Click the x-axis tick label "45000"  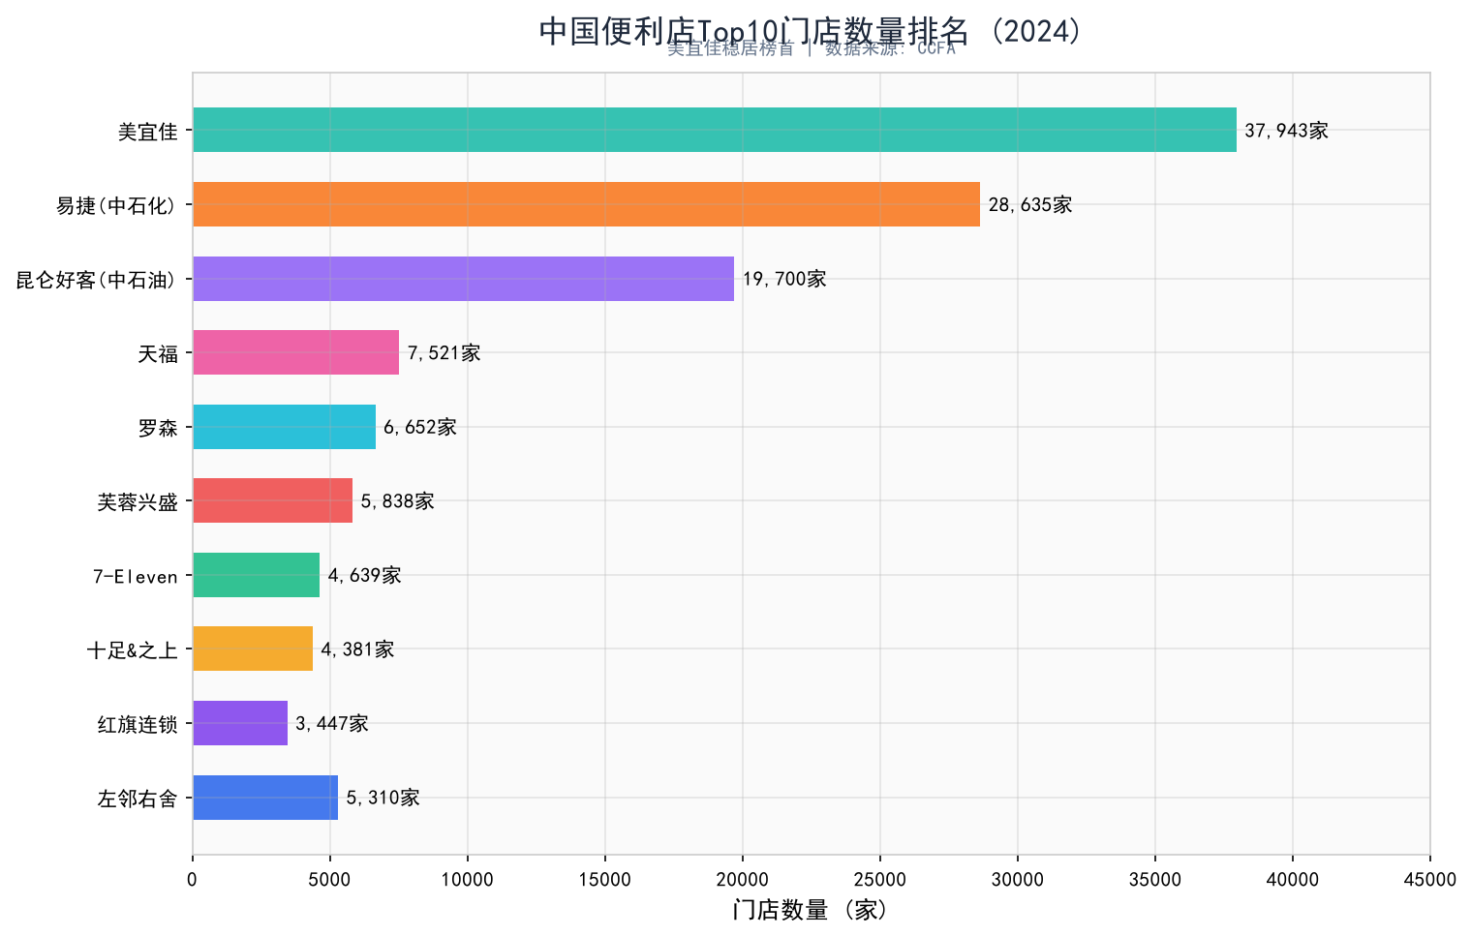point(1430,879)
